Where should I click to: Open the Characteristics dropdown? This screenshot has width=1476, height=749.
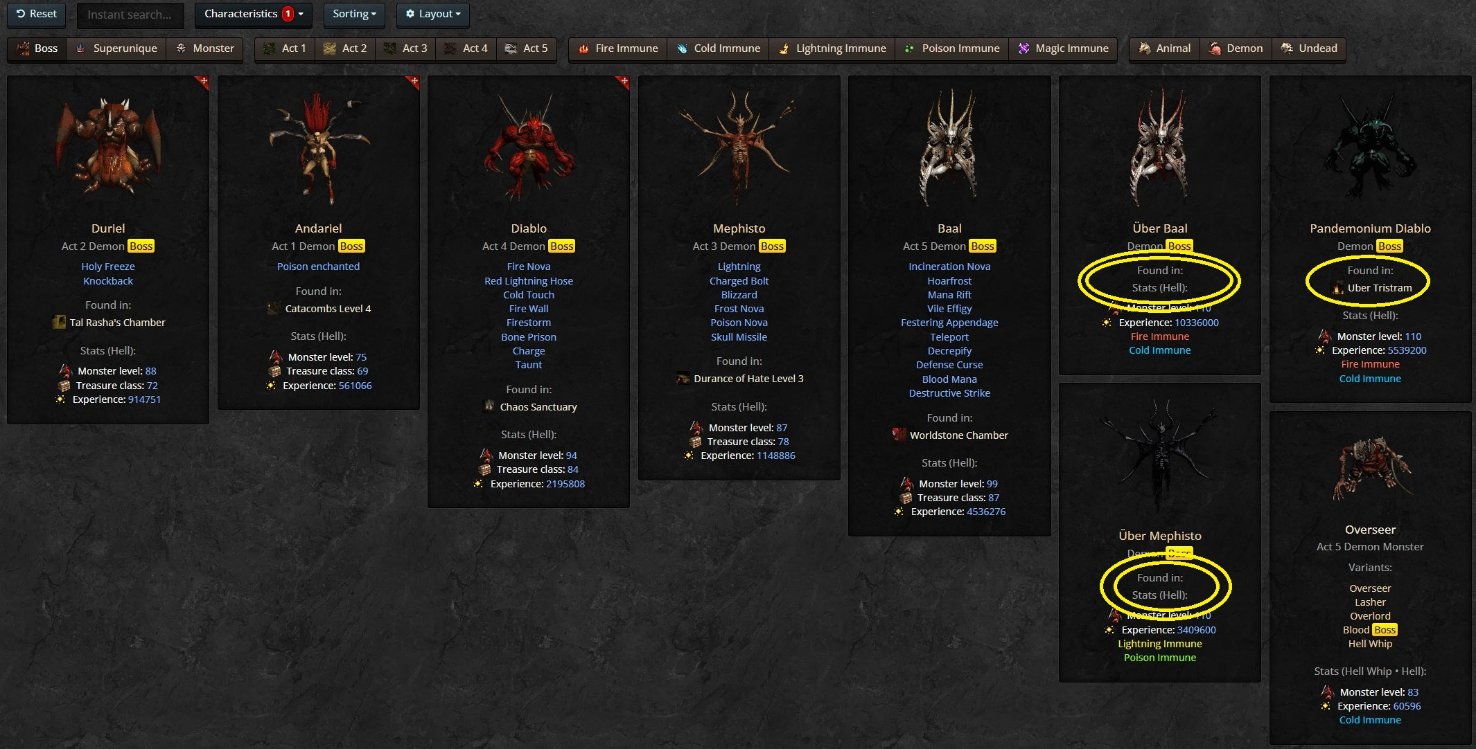pos(253,14)
